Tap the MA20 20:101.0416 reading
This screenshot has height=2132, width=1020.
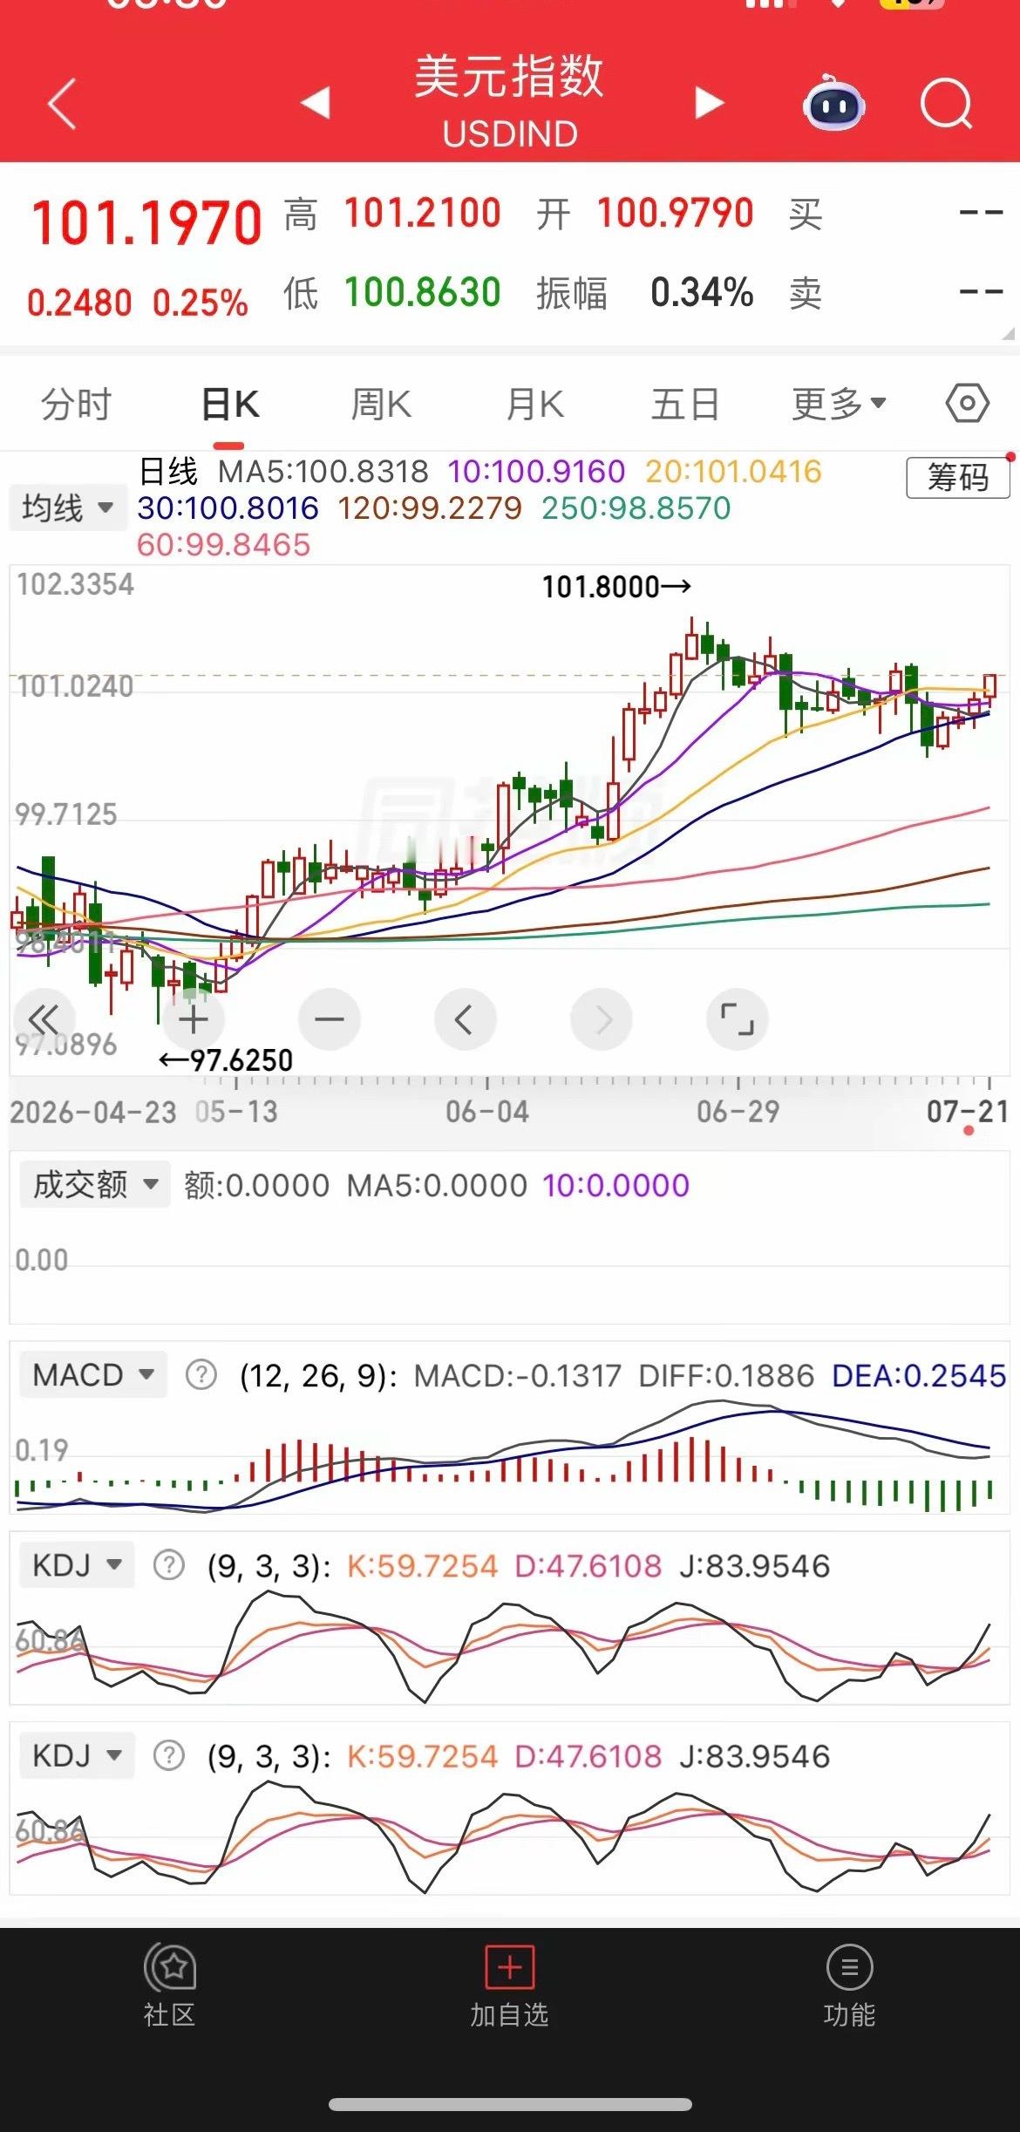coord(734,472)
